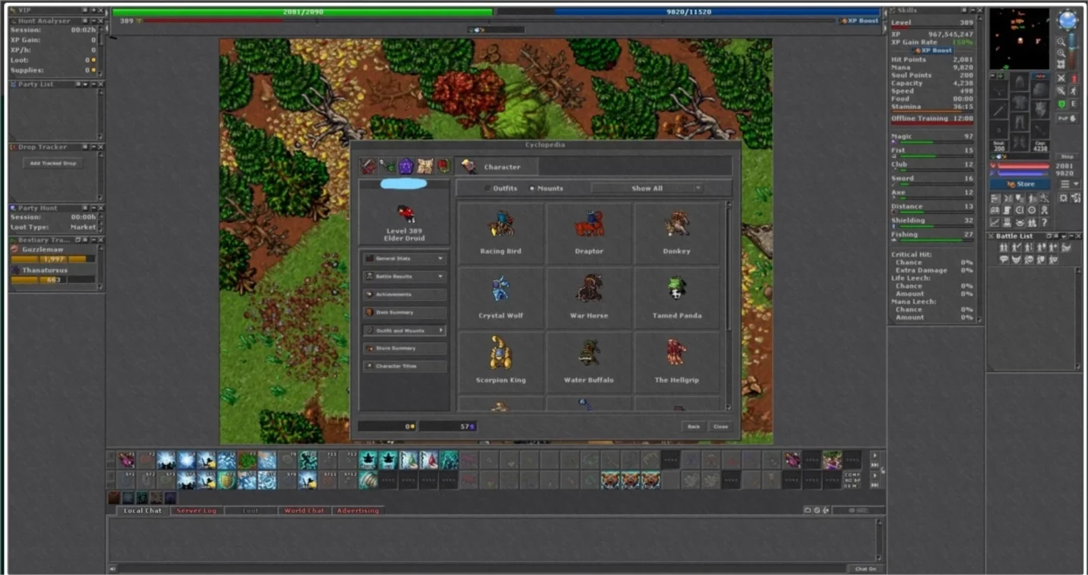Switch to the Advertising chat tab

pos(358,511)
